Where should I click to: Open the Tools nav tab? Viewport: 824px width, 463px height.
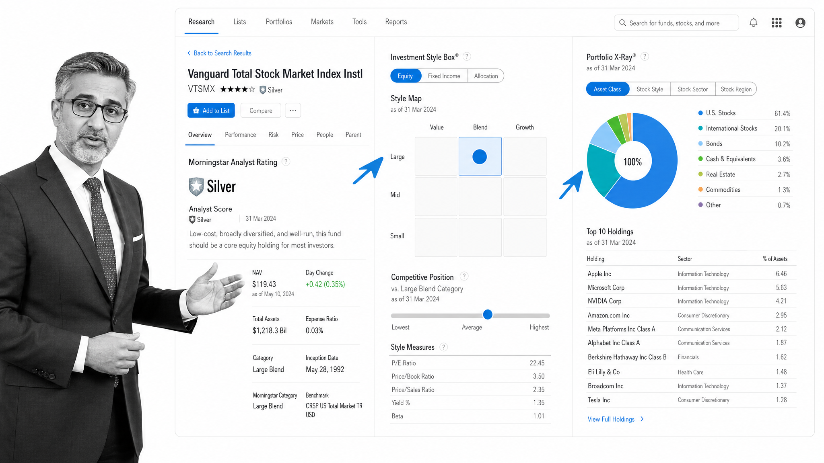(x=359, y=22)
